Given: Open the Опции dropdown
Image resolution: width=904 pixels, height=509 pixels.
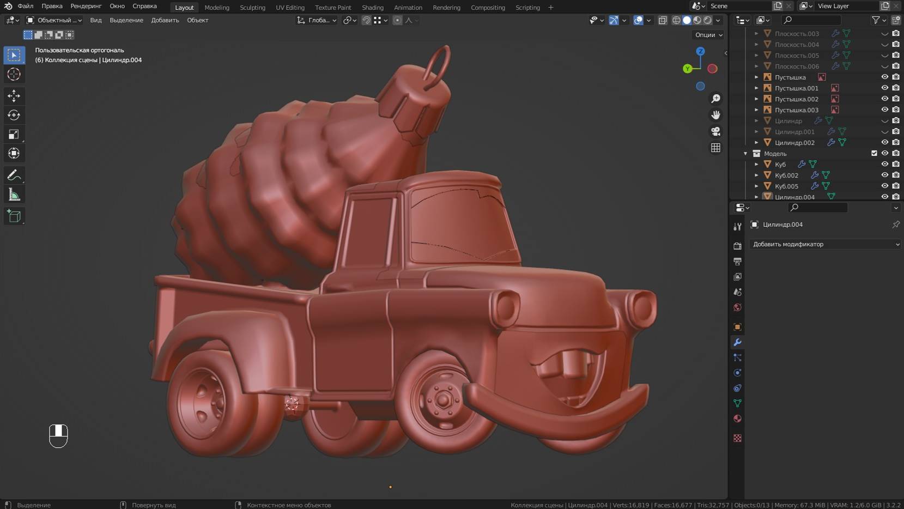Looking at the screenshot, I should pyautogui.click(x=708, y=35).
